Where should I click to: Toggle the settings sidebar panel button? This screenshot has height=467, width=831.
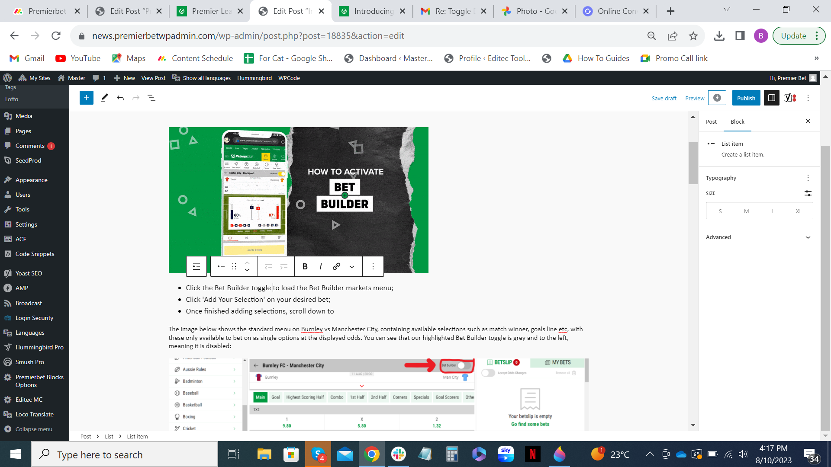click(x=771, y=98)
